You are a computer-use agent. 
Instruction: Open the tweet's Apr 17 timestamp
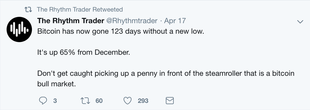[175, 21]
